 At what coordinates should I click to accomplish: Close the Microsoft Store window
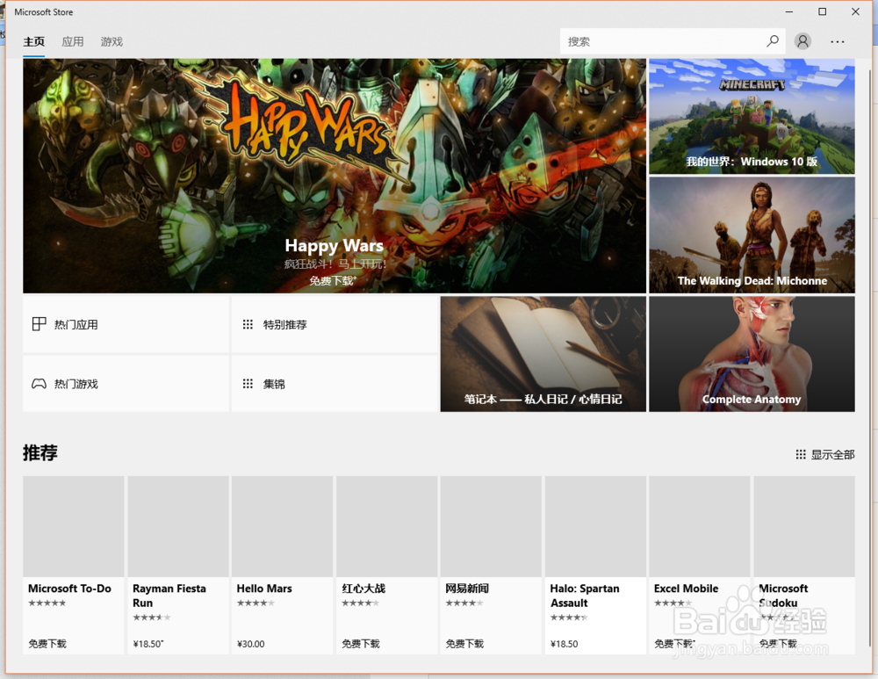click(x=855, y=11)
